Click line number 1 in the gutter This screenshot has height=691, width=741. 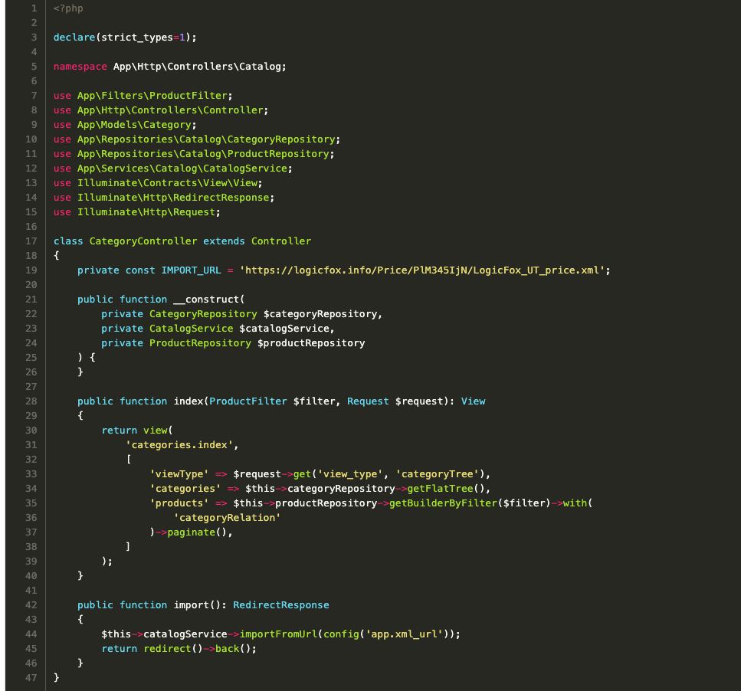click(x=34, y=8)
